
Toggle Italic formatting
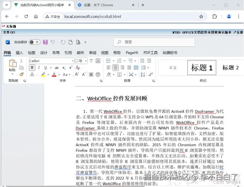[x=39, y=68]
